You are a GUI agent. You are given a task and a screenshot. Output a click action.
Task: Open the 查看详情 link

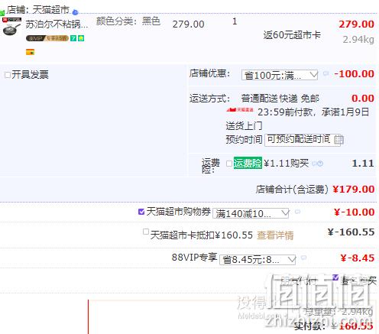[x=275, y=235]
